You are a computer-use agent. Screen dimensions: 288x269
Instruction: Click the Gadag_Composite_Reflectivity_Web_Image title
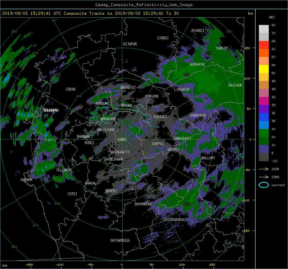[x=144, y=5]
